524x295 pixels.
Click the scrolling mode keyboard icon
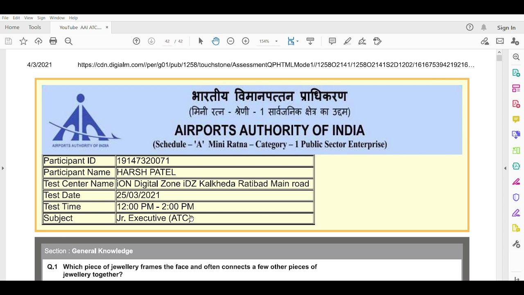[x=310, y=41]
